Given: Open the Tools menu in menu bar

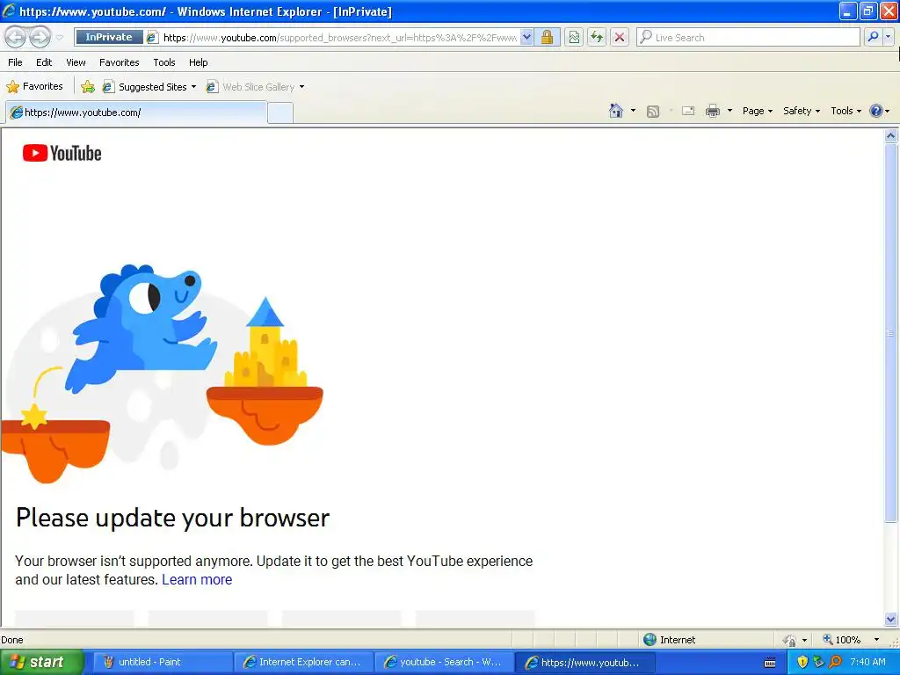Looking at the screenshot, I should point(164,62).
